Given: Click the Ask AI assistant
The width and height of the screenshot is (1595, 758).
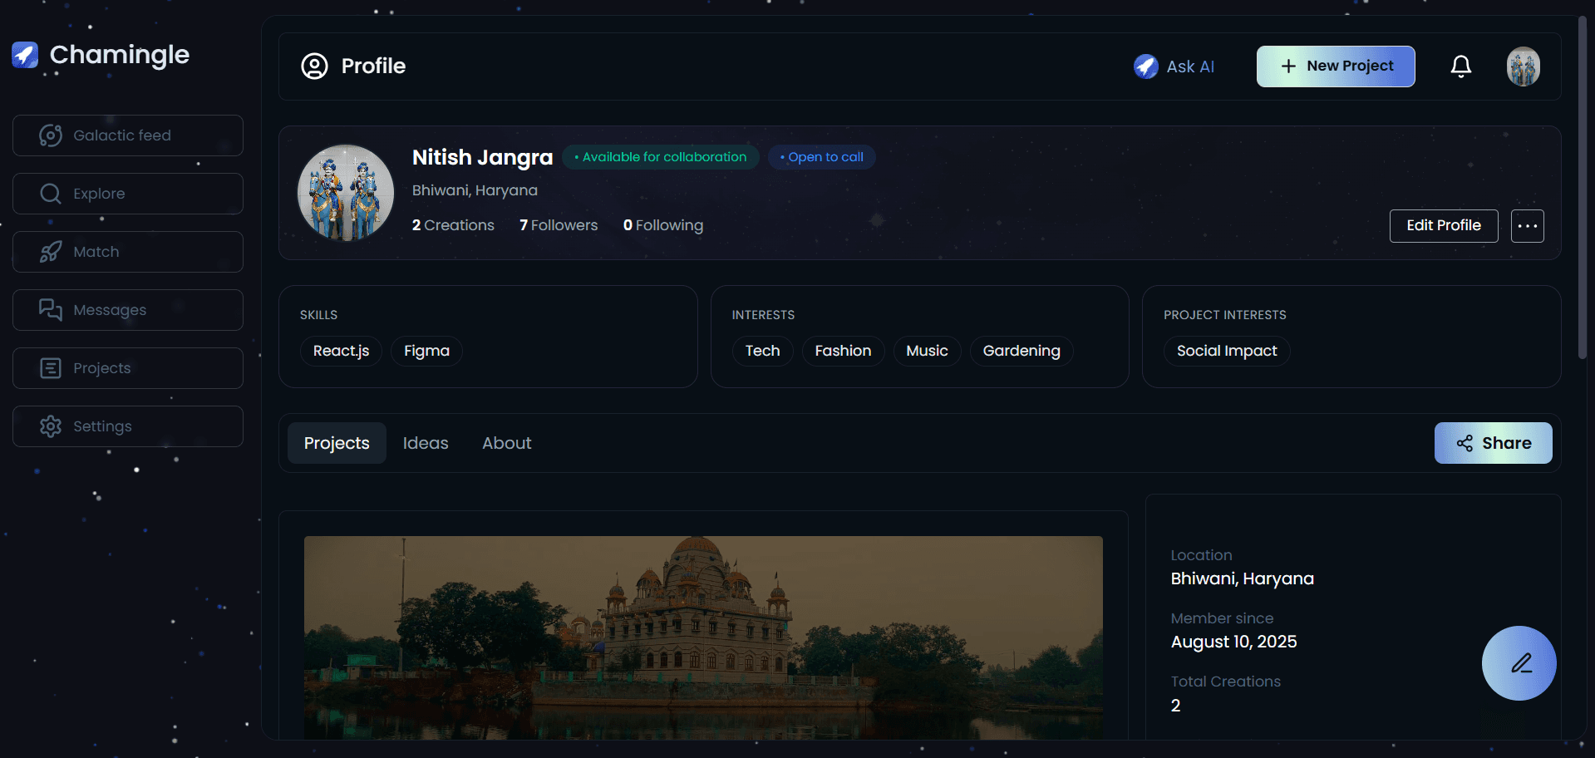Looking at the screenshot, I should [x=1174, y=66].
